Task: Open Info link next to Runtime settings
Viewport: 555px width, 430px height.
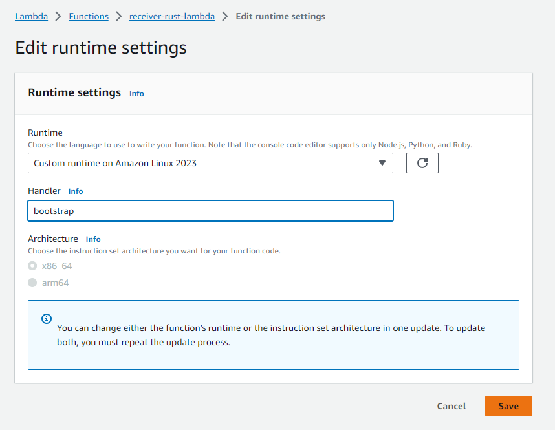Action: 136,93
